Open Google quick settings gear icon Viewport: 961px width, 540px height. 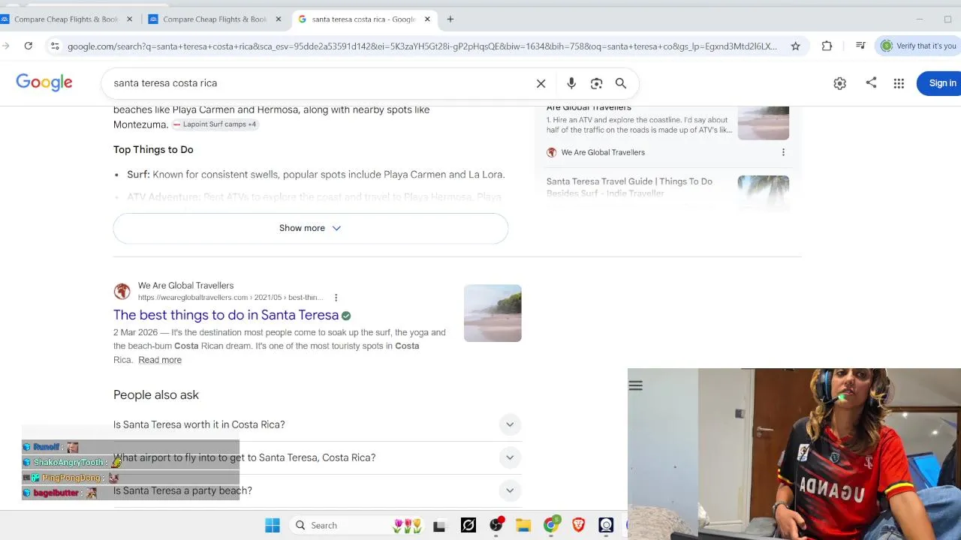[x=839, y=83]
